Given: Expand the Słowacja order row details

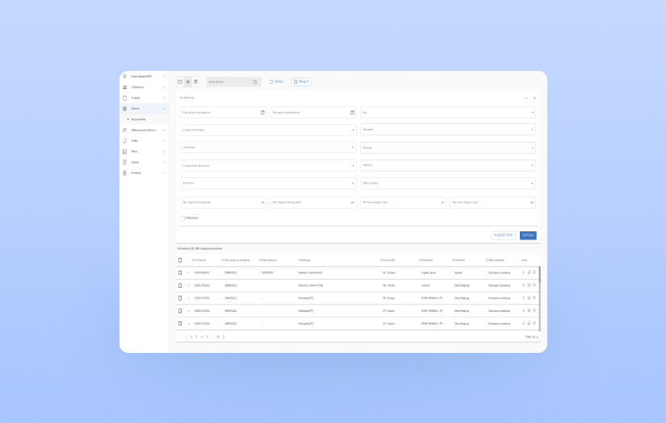Looking at the screenshot, I should [x=189, y=272].
